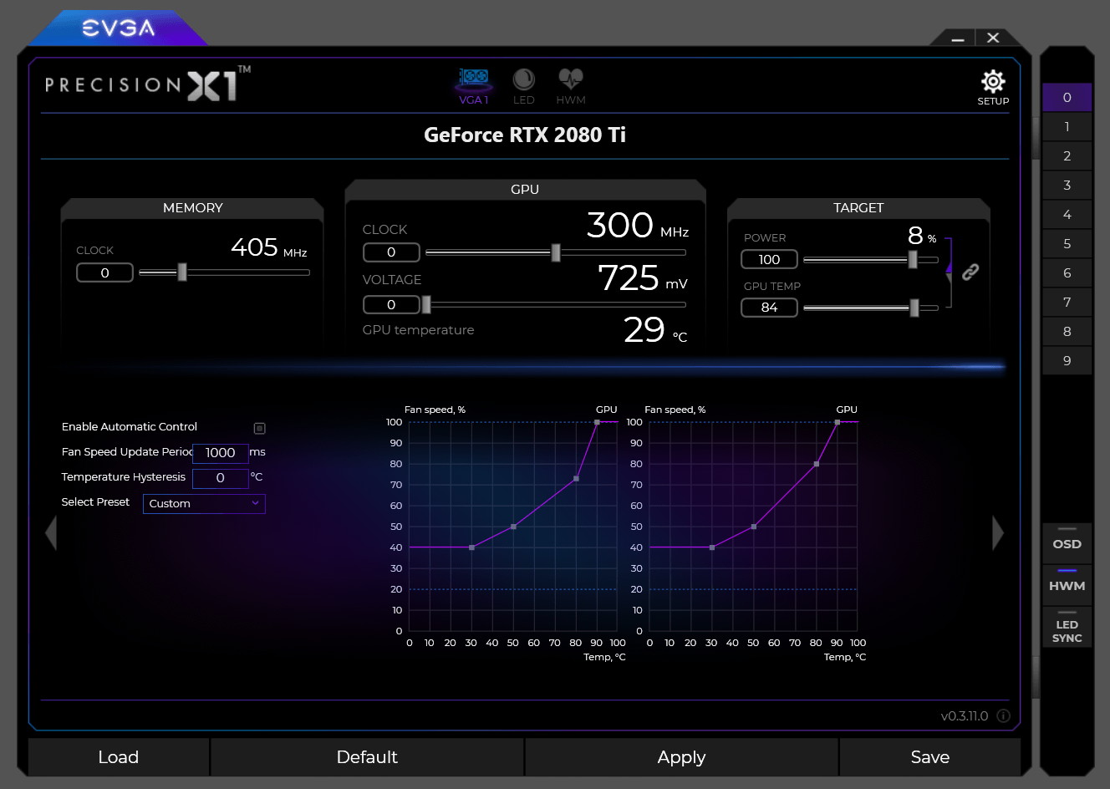Open the VGA 1 graphics card tab
Image resolution: width=1110 pixels, height=789 pixels.
474,87
